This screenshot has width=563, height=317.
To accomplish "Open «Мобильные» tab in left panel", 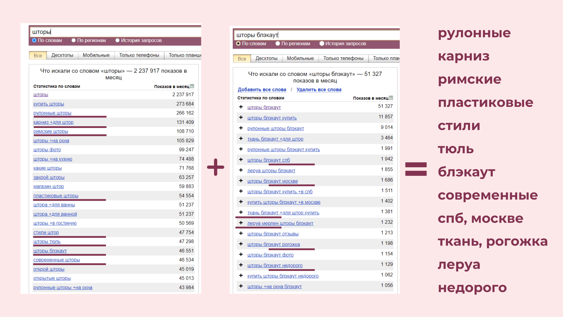I will [96, 55].
